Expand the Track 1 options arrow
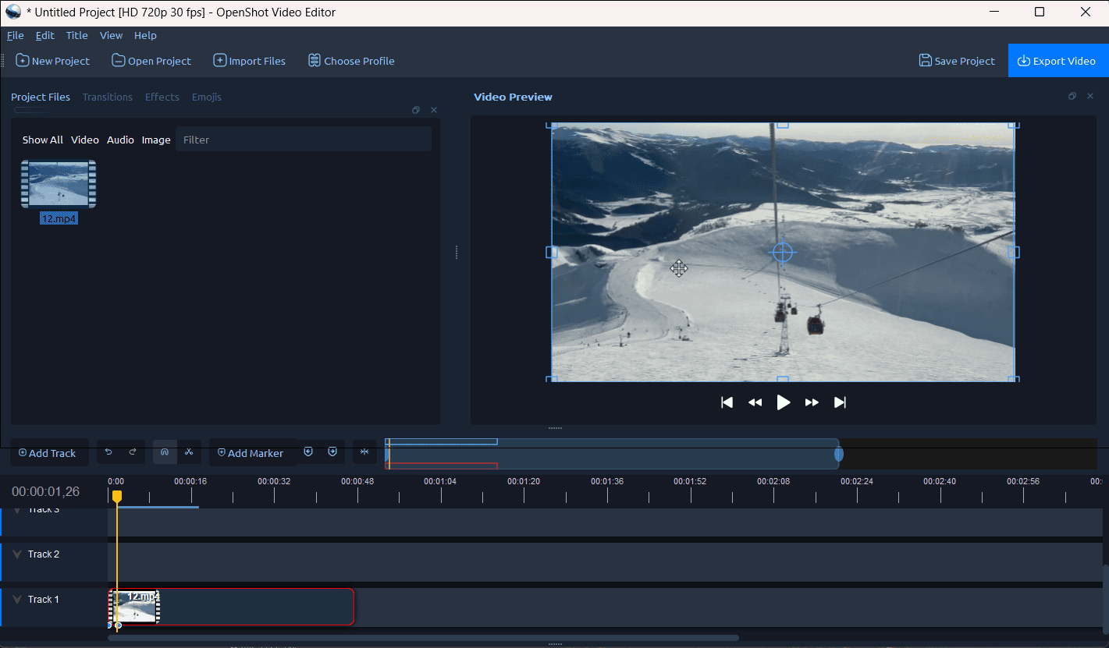 click(x=17, y=600)
